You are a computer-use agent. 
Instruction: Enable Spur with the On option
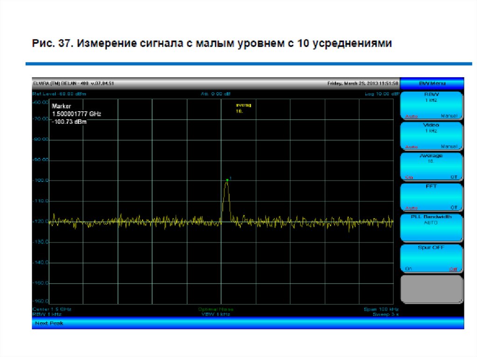coord(409,269)
